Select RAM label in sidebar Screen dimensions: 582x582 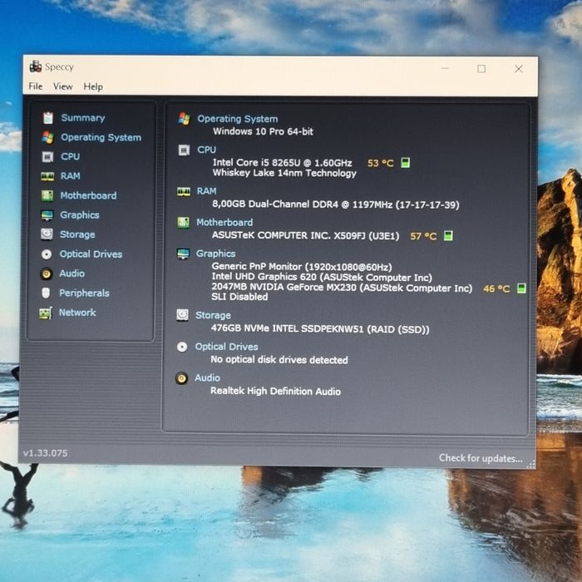pos(71,175)
